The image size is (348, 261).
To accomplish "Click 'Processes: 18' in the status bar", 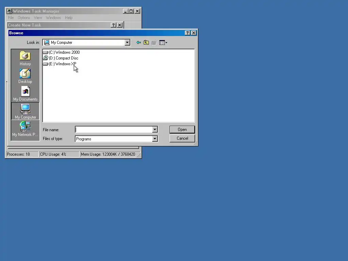I will 18,154.
